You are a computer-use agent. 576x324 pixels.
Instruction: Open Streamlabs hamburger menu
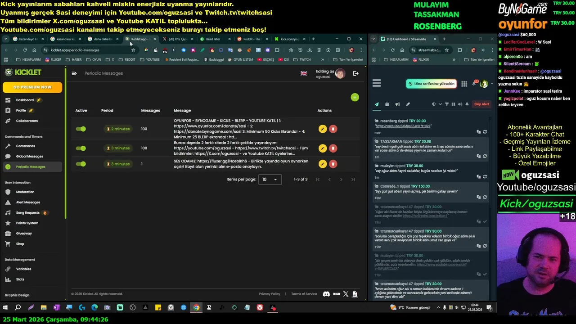[377, 83]
